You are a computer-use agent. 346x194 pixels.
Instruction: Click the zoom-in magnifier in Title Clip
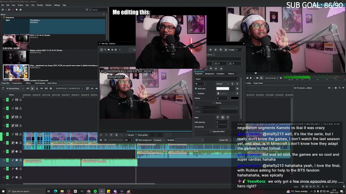click(x=101, y=140)
